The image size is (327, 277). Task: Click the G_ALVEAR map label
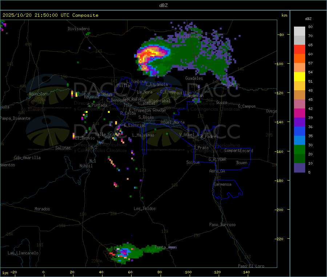[217, 159]
